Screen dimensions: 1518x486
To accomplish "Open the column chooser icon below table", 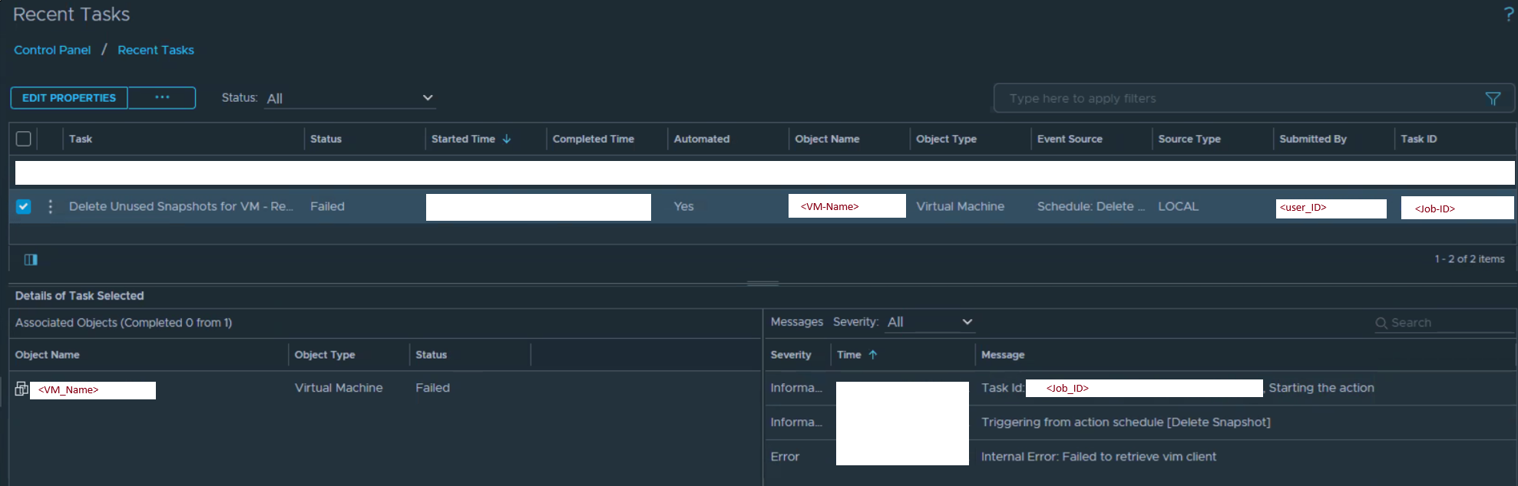I will point(31,260).
